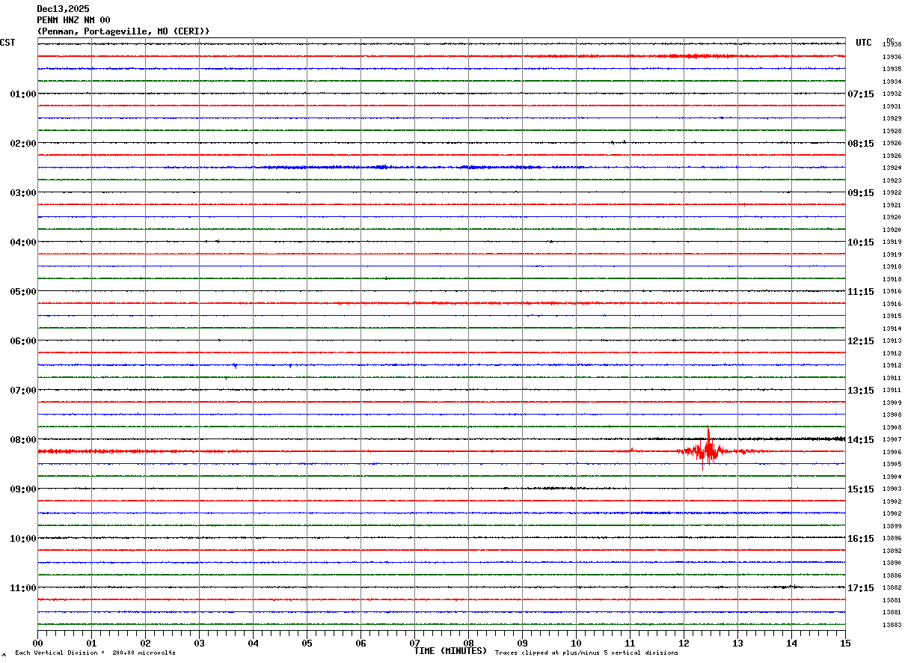Click the Penman, Portageville, MO (CERI) location
The image size is (905, 663).
click(x=123, y=31)
